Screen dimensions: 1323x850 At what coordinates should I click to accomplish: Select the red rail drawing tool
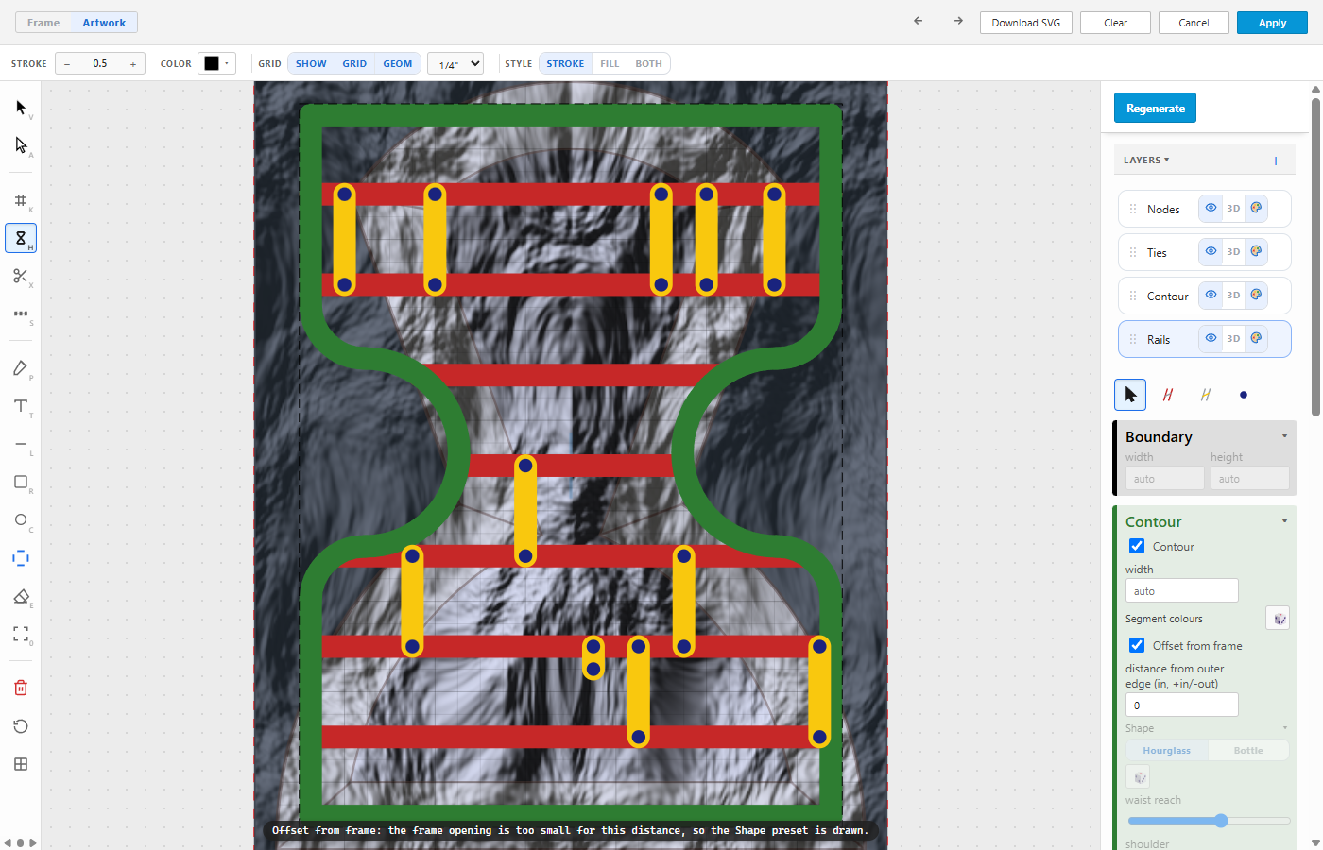[1168, 395]
